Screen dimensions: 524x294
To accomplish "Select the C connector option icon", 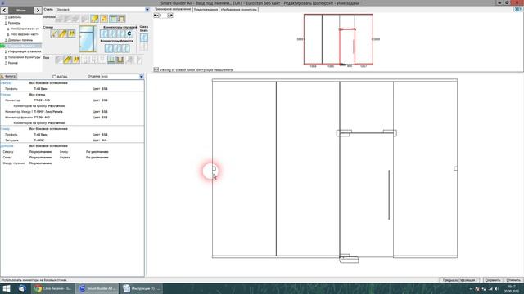I will click(129, 33).
